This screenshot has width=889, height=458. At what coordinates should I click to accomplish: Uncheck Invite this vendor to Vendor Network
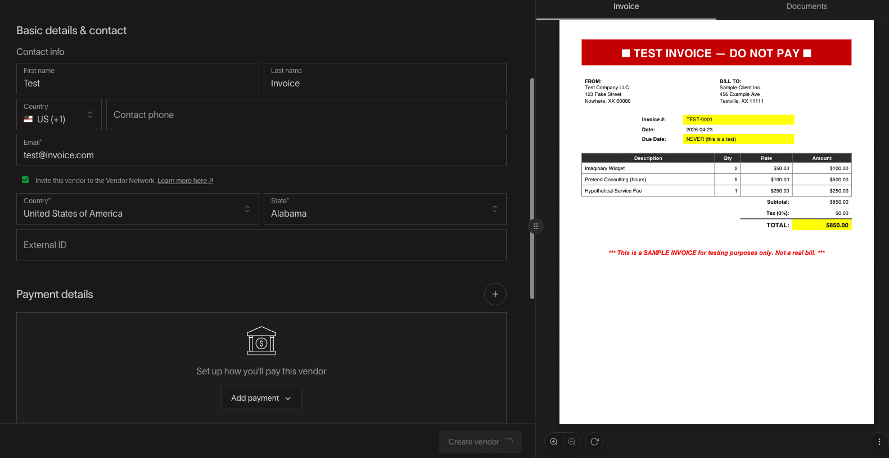point(25,180)
